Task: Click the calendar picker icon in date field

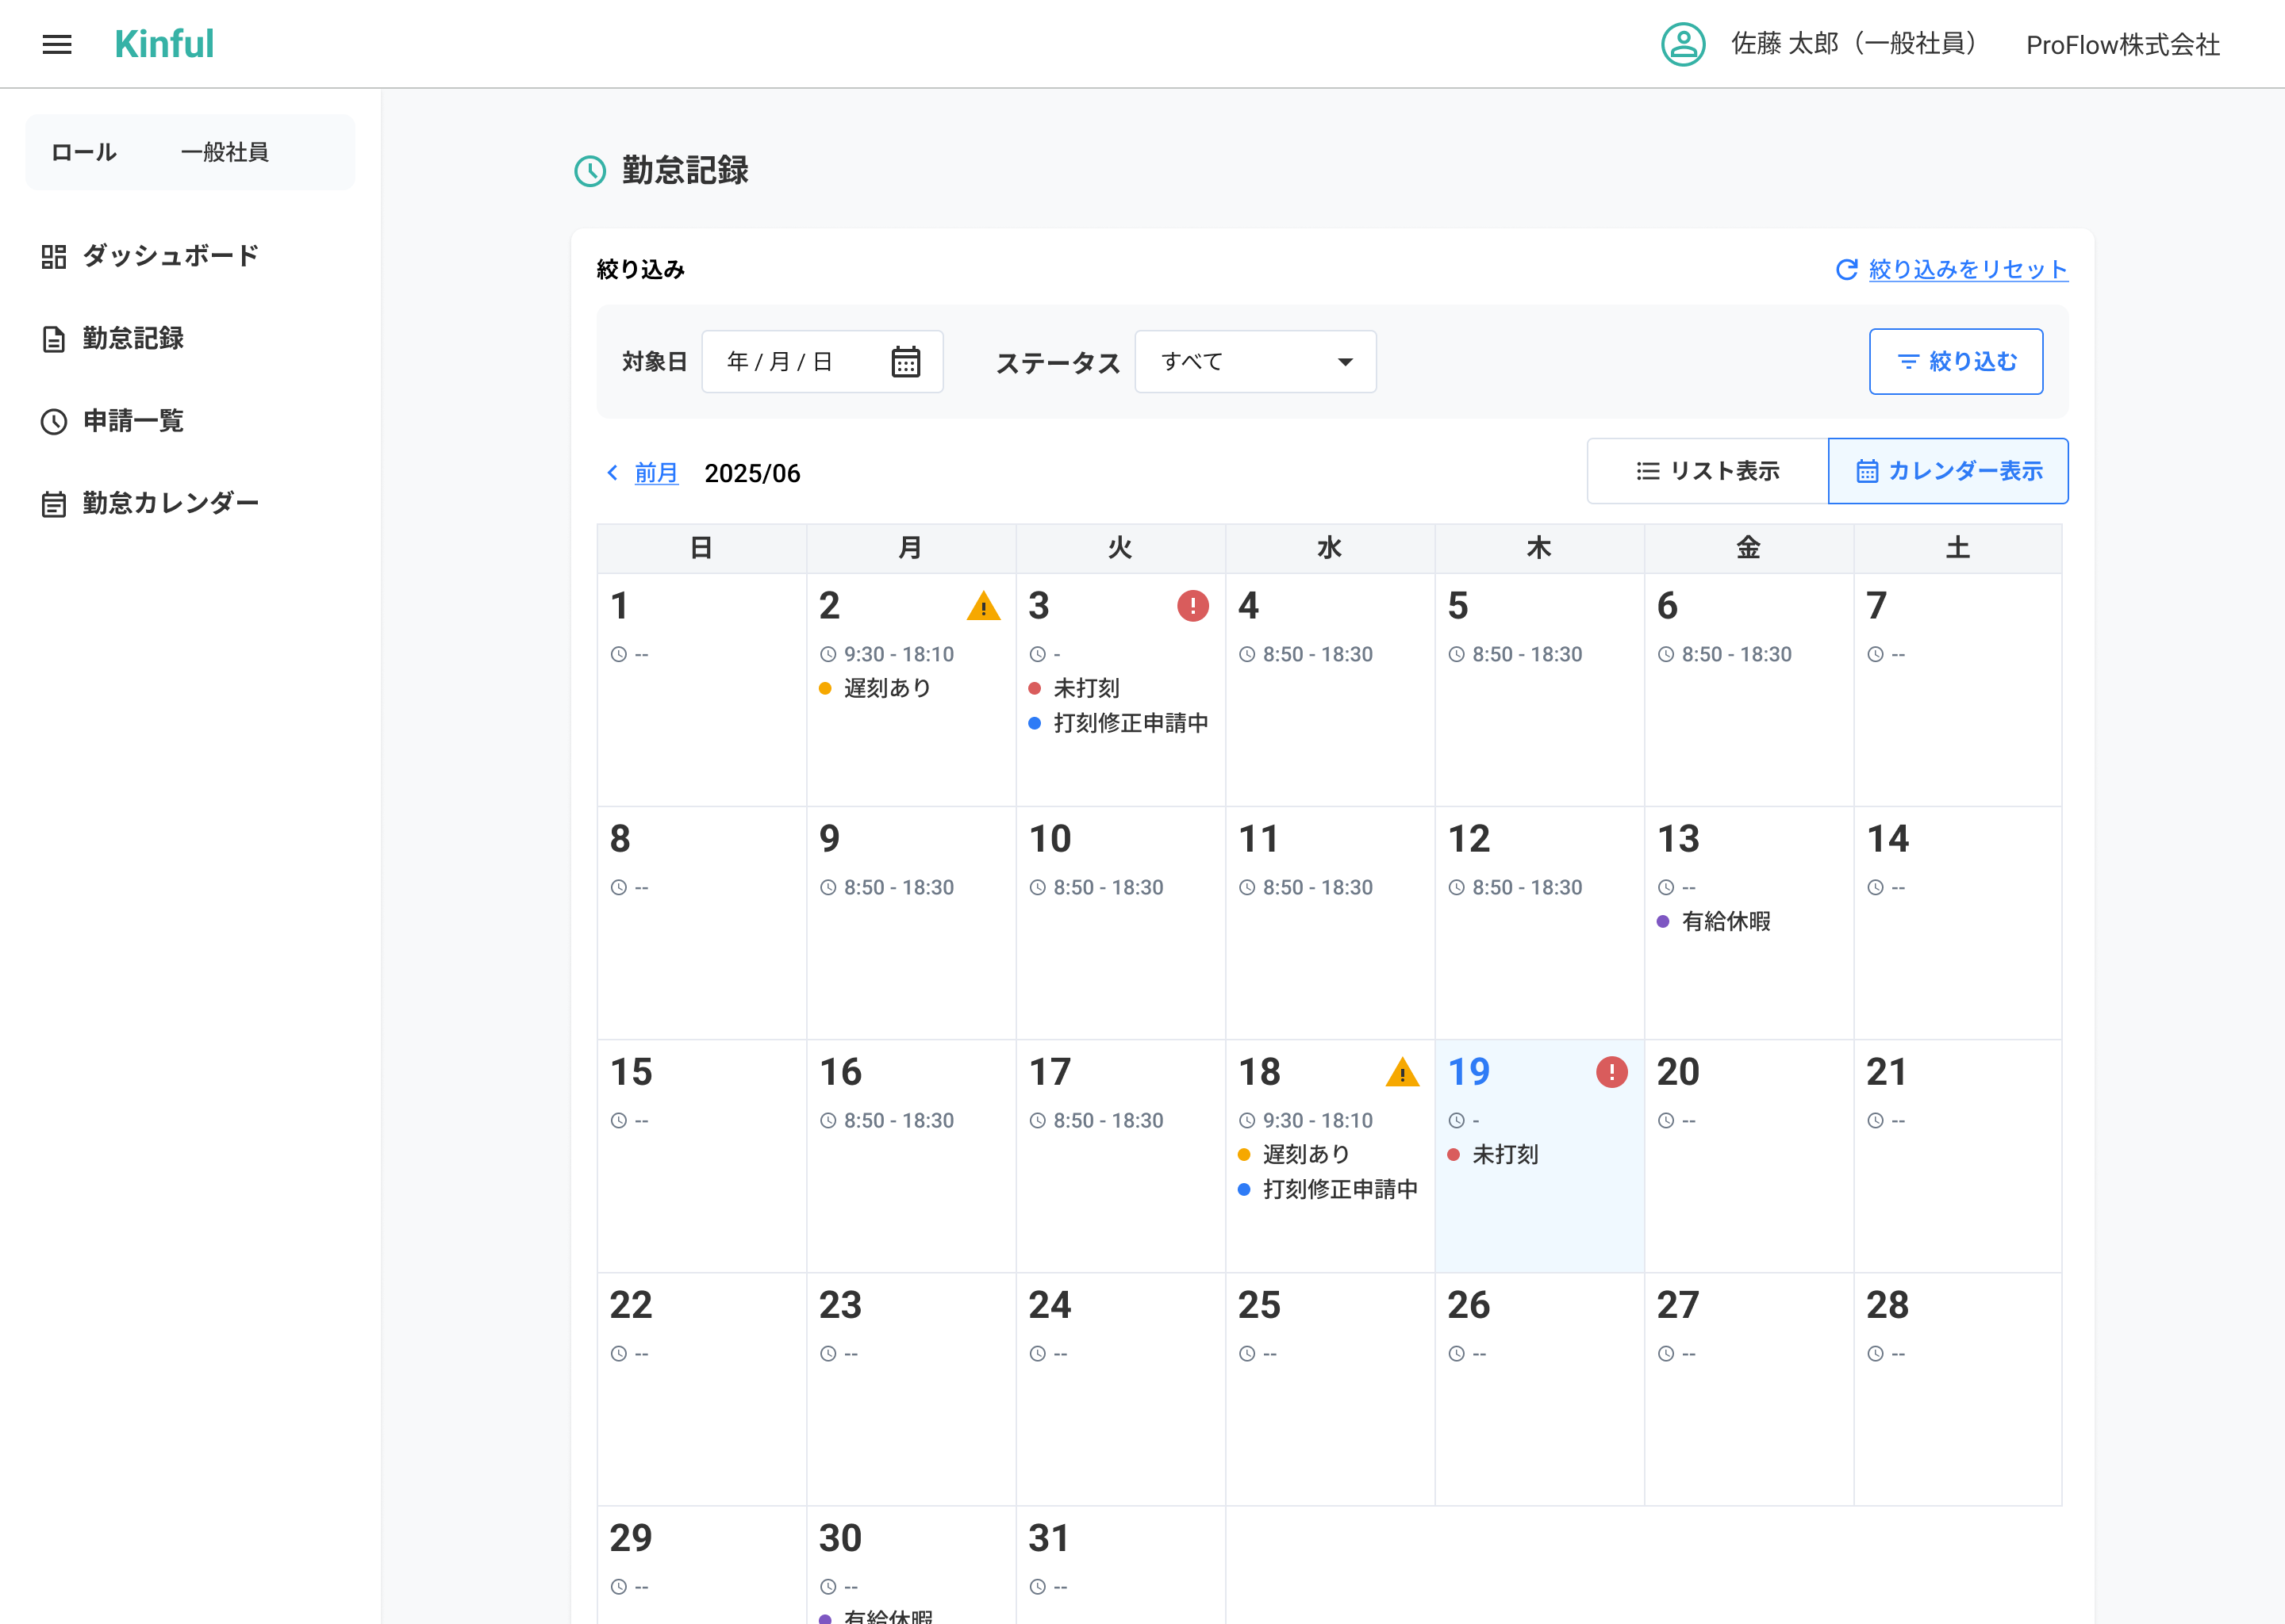Action: [905, 362]
